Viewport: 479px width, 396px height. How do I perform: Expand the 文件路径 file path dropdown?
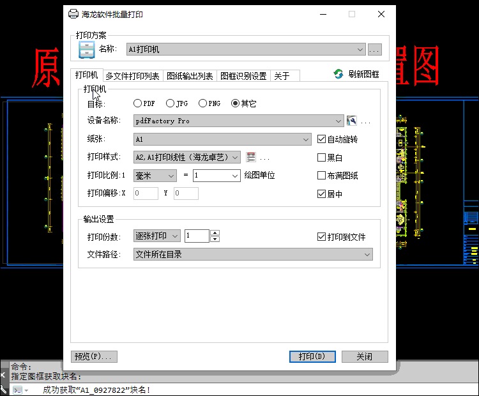[x=367, y=255]
